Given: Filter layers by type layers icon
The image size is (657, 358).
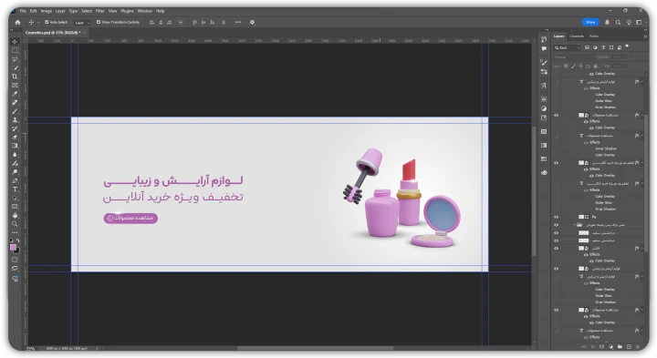Looking at the screenshot, I should [x=603, y=47].
